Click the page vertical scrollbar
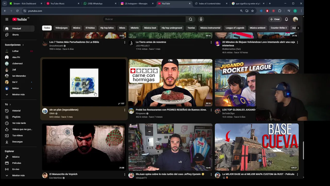Viewport: 330px width, 186px height. tap(303, 151)
